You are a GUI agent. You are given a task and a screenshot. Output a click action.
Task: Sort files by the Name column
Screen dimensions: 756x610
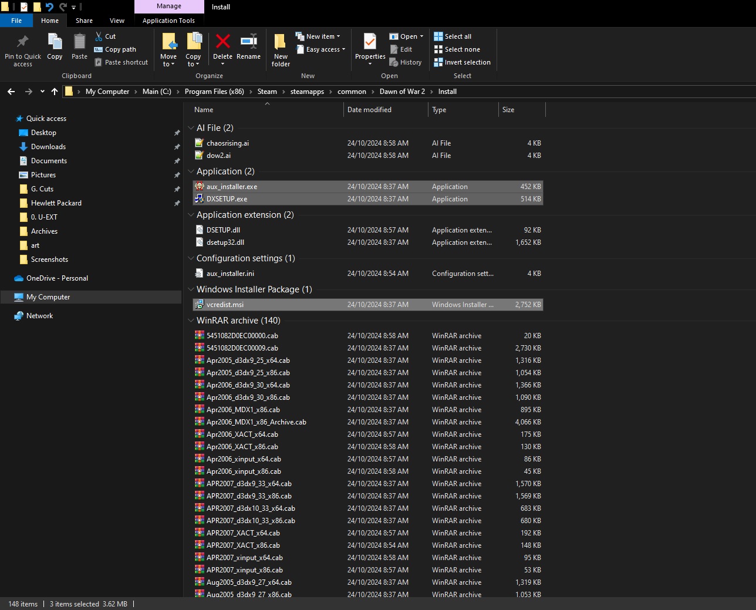tap(267, 110)
